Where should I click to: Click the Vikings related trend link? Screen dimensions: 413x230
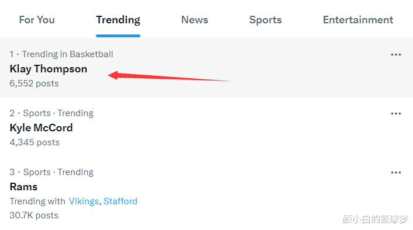[x=84, y=201]
